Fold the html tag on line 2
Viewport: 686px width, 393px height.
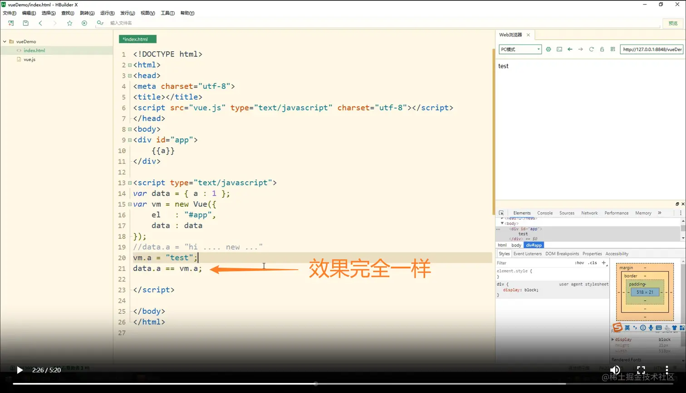(130, 65)
